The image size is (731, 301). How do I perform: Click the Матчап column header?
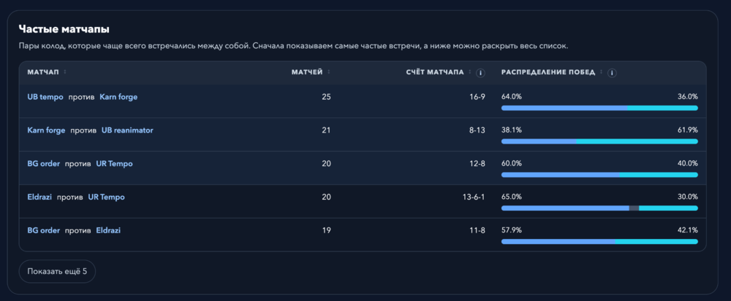click(x=43, y=72)
